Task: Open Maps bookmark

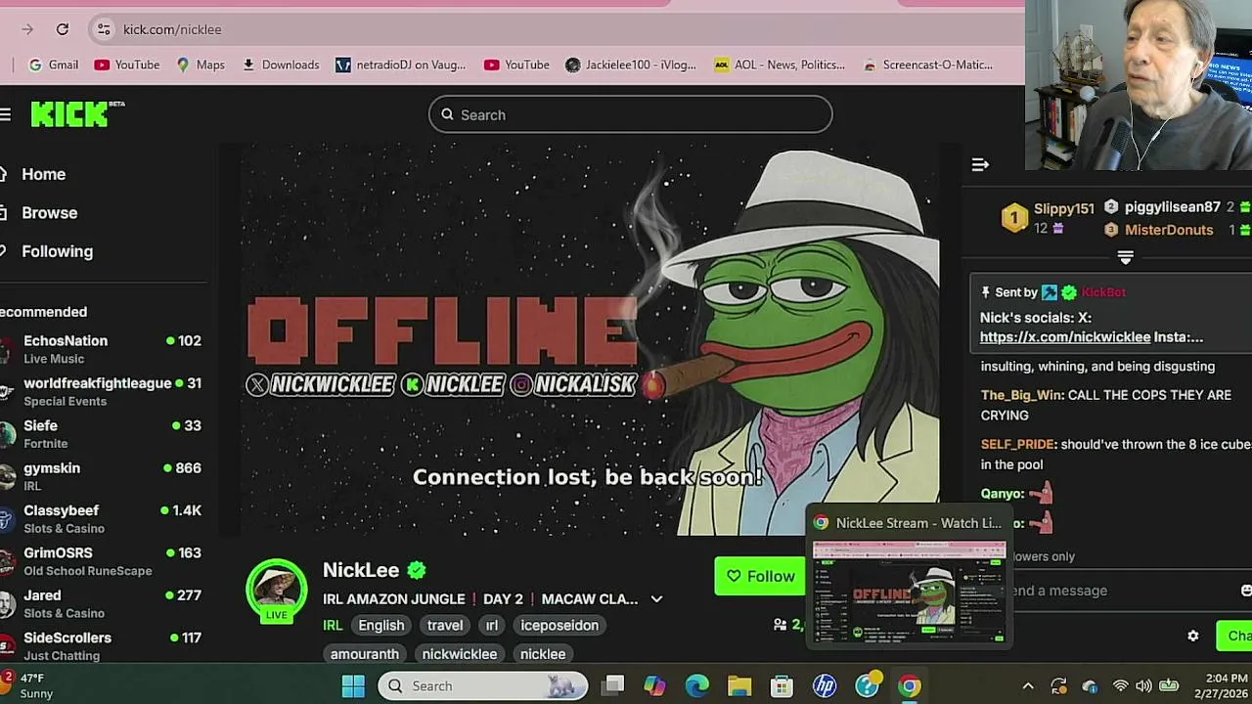Action: 201,65
